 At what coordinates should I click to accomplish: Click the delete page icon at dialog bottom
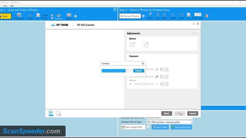click(59, 113)
